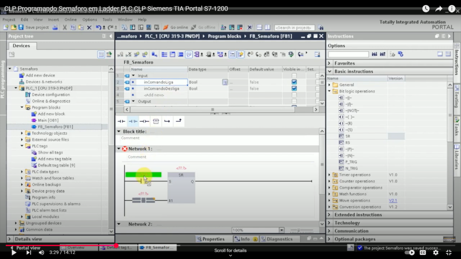Insert empty box from favorites bar

tap(156, 121)
